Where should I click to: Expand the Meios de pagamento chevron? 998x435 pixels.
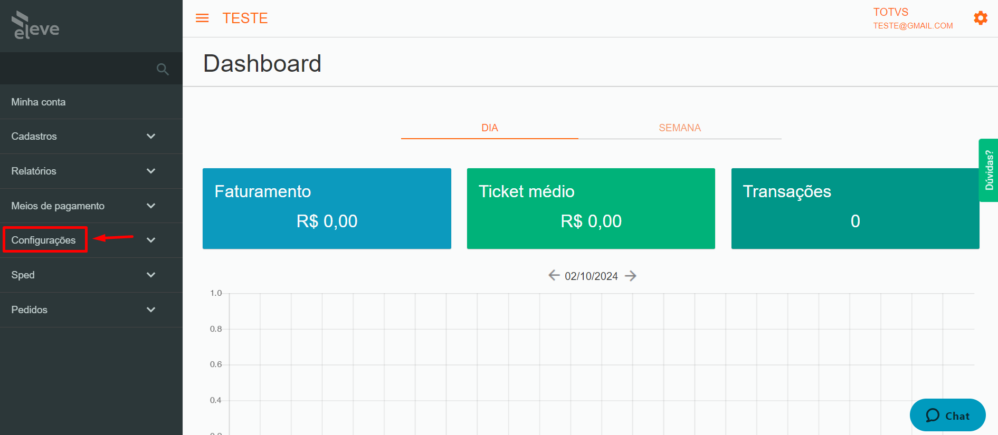click(x=151, y=206)
